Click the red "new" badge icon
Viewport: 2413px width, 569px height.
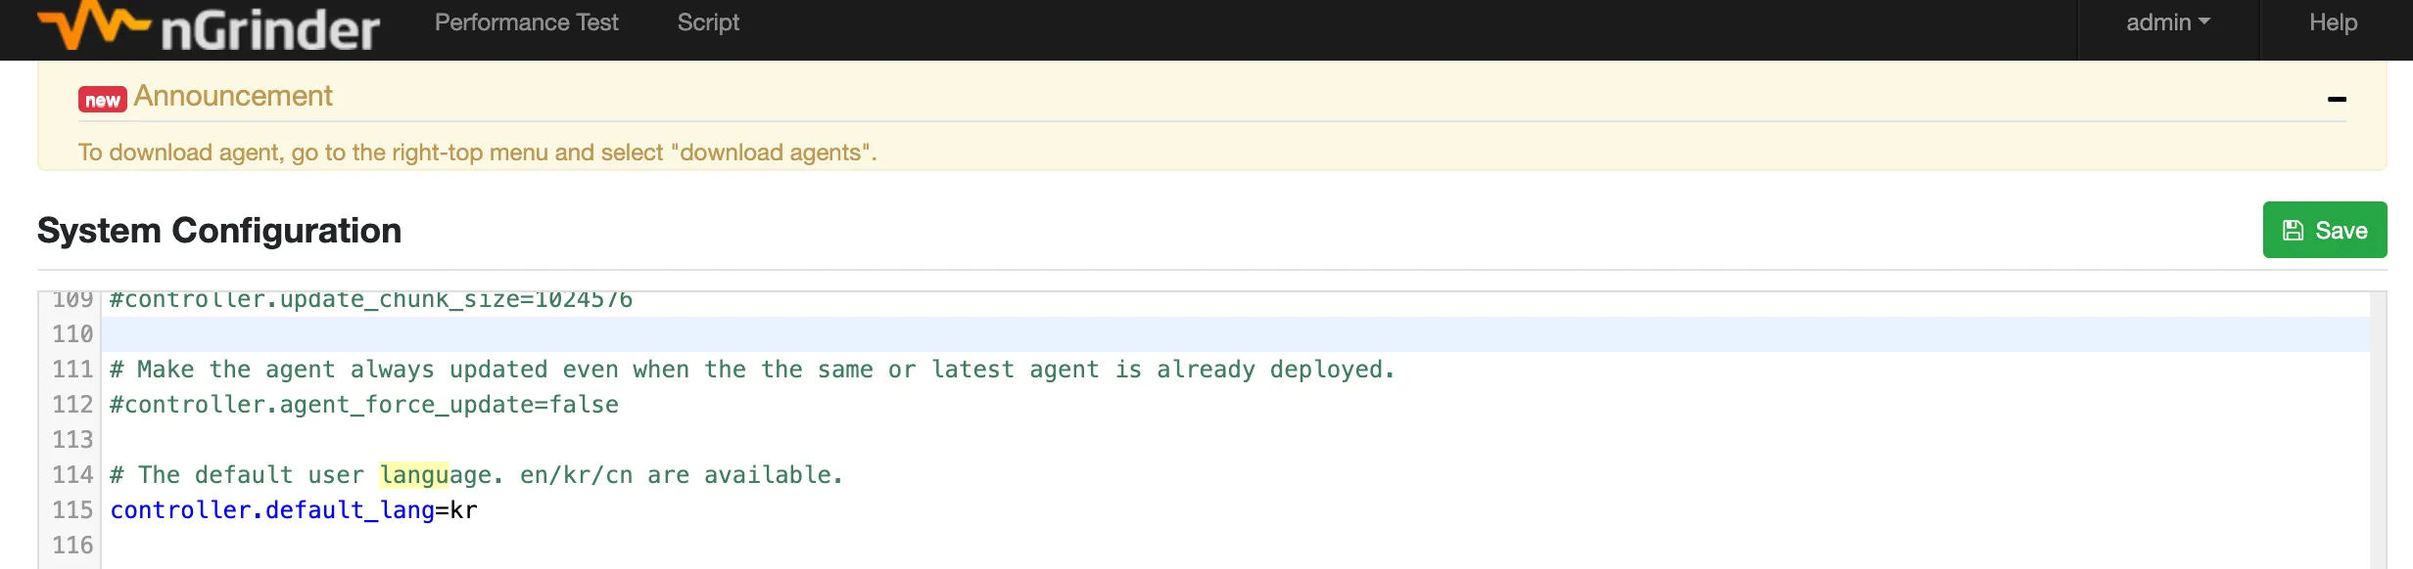click(102, 100)
